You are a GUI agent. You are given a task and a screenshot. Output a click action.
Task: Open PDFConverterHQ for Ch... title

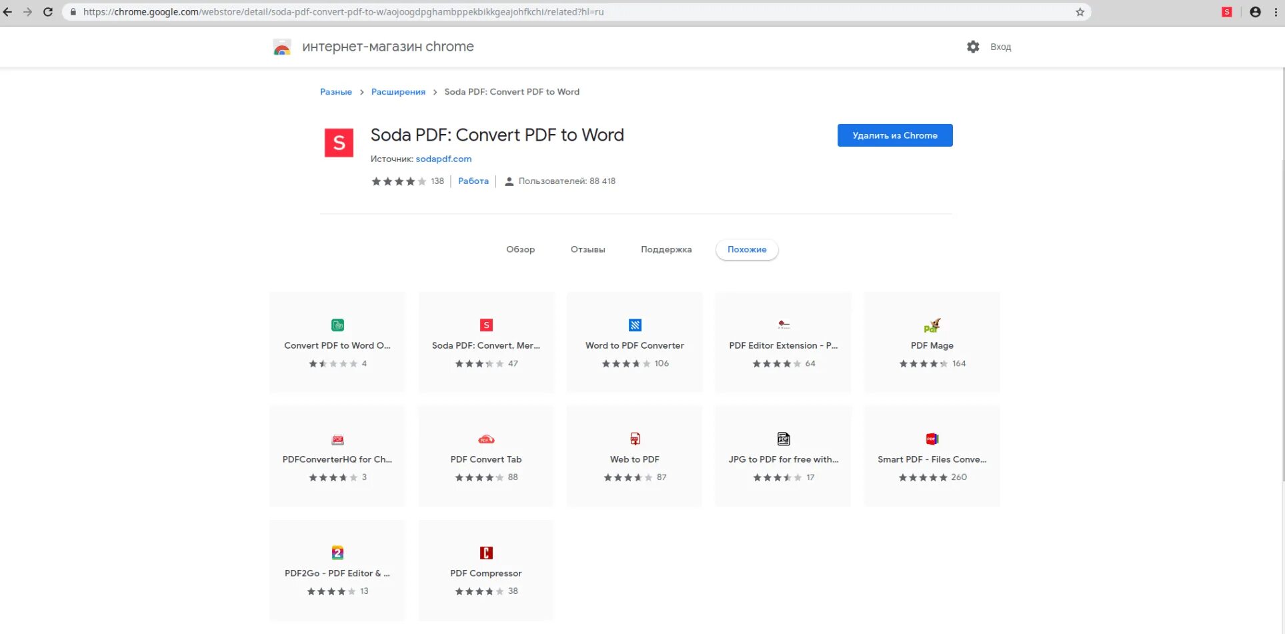(x=337, y=459)
